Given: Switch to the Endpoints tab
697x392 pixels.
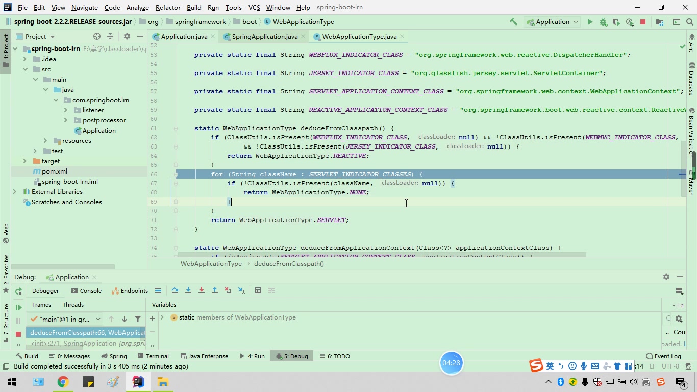Looking at the screenshot, I should [130, 291].
